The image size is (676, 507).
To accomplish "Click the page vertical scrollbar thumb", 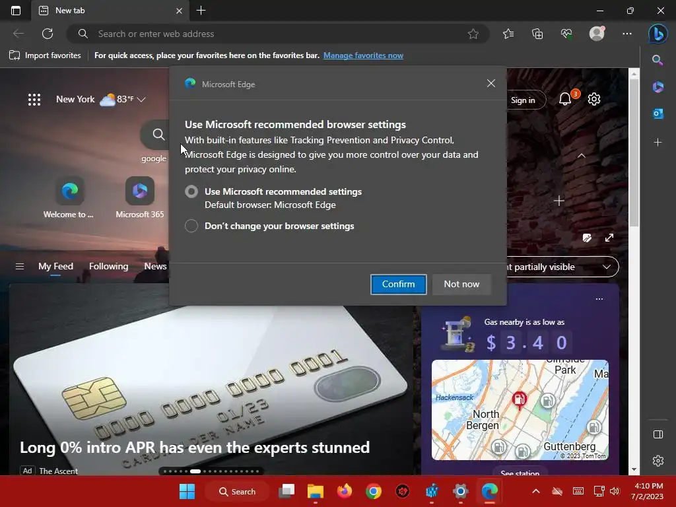I will click(634, 152).
